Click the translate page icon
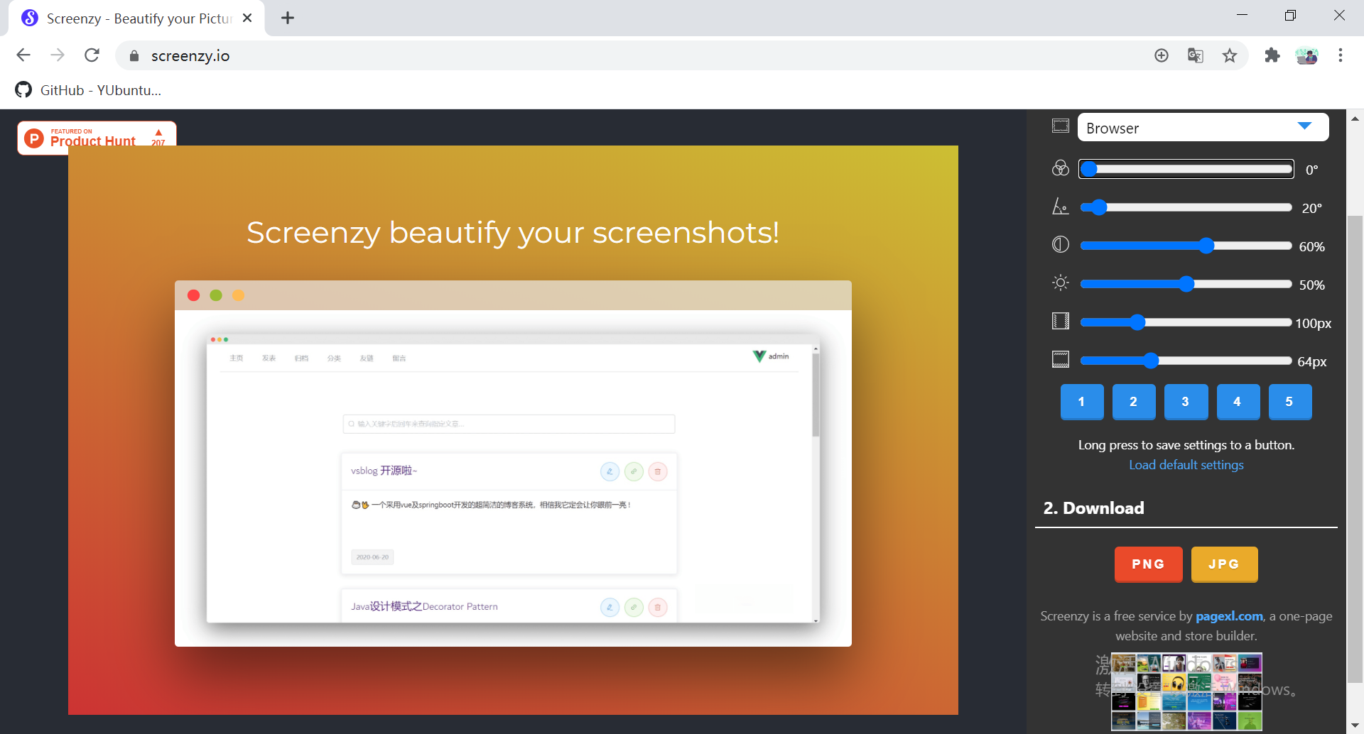Viewport: 1364px width, 734px height. point(1195,55)
